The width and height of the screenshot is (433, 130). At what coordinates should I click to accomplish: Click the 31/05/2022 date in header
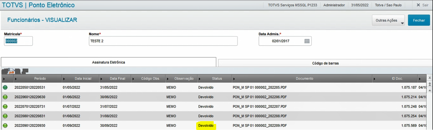pos(360,5)
